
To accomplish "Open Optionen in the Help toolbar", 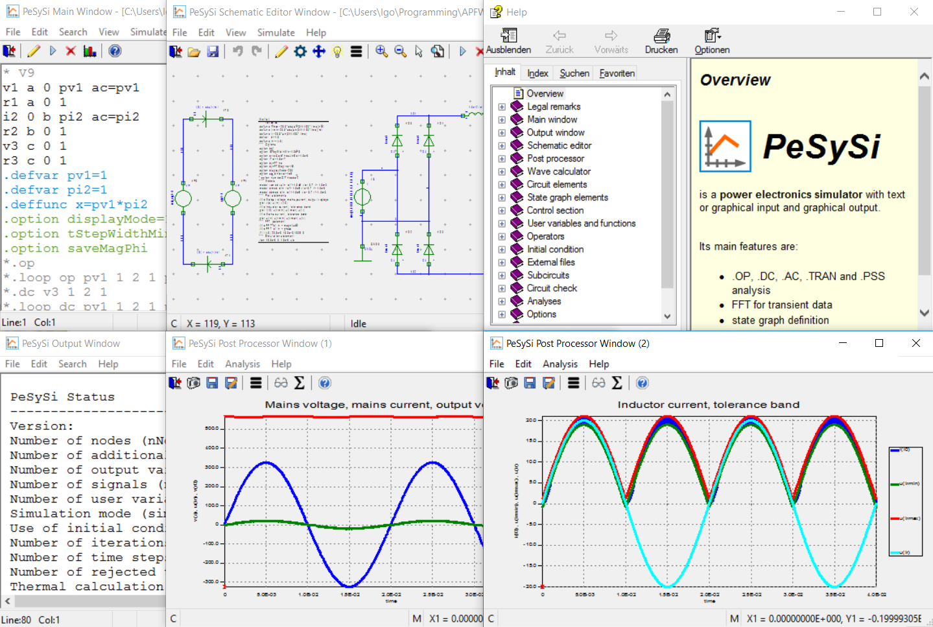I will 712,41.
